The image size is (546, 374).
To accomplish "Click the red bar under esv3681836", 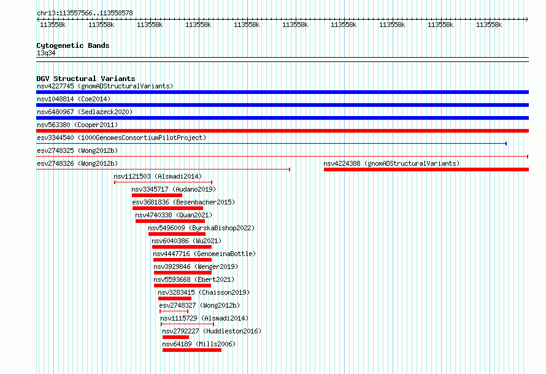I will (x=167, y=208).
